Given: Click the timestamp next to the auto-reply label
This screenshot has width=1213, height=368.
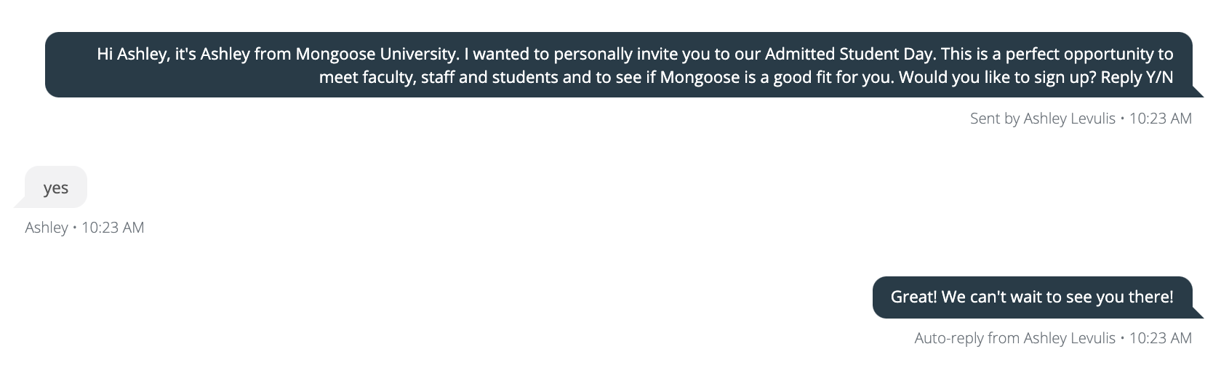Looking at the screenshot, I should coord(1160,338).
